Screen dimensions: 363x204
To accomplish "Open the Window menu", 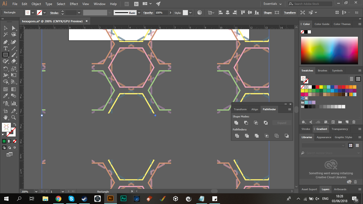I will (100, 4).
